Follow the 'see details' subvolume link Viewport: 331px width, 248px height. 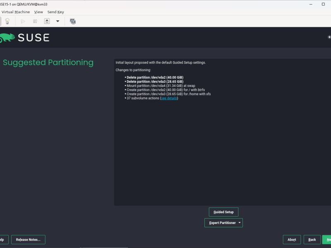(x=169, y=98)
